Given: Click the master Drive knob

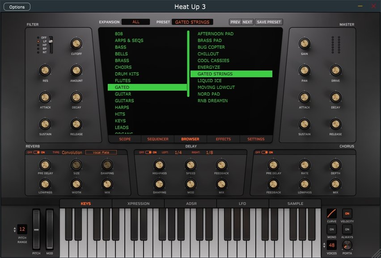Looking at the screenshot, I should coord(335,70).
